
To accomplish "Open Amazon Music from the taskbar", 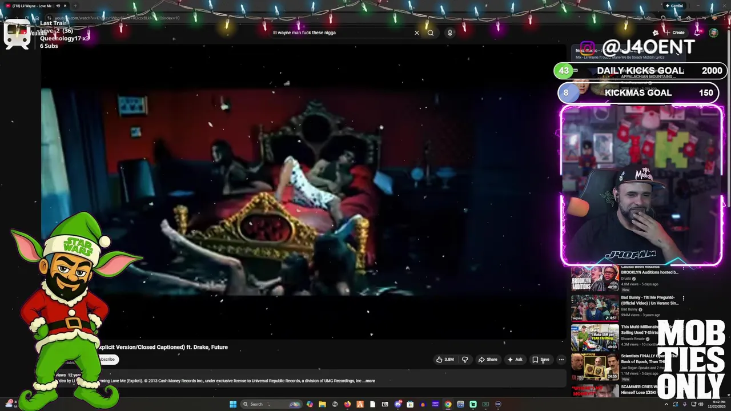I will click(x=435, y=404).
